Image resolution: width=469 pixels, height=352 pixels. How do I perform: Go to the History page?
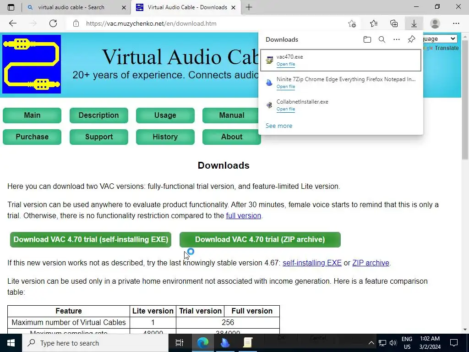point(165,137)
